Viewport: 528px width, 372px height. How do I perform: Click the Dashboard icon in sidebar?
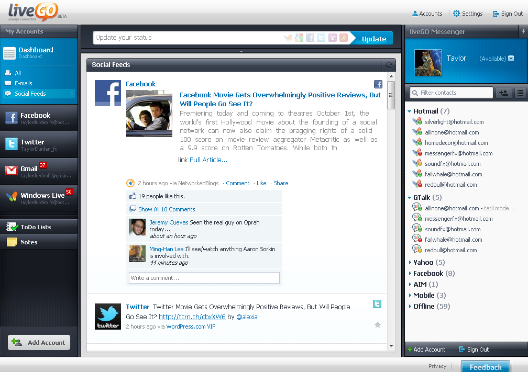tap(9, 53)
